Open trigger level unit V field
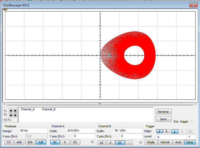Image resolution: width=200 pixels, height=148 pixels. pyautogui.click(x=191, y=137)
